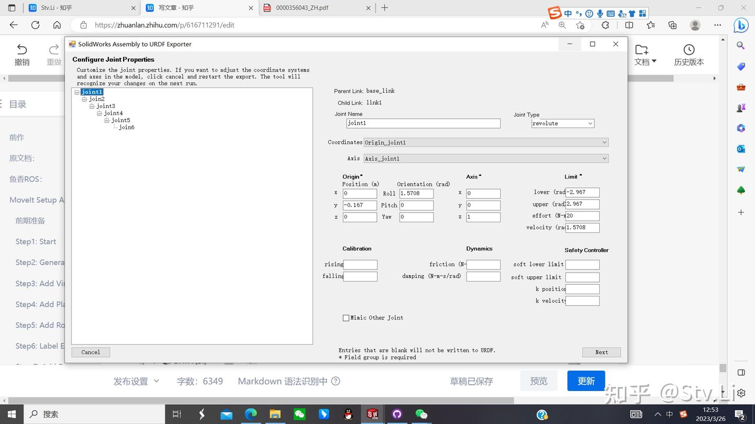Open the Microsoft 365 icon in Edge sidebar
The width and height of the screenshot is (755, 424).
point(741,128)
